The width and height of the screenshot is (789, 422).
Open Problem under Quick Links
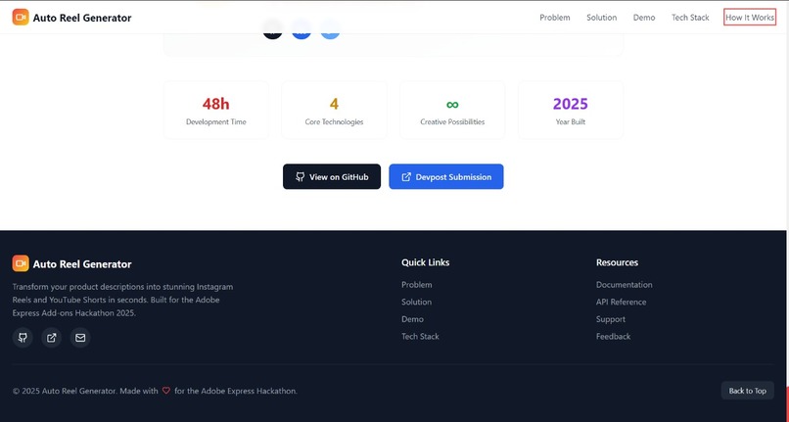click(417, 285)
